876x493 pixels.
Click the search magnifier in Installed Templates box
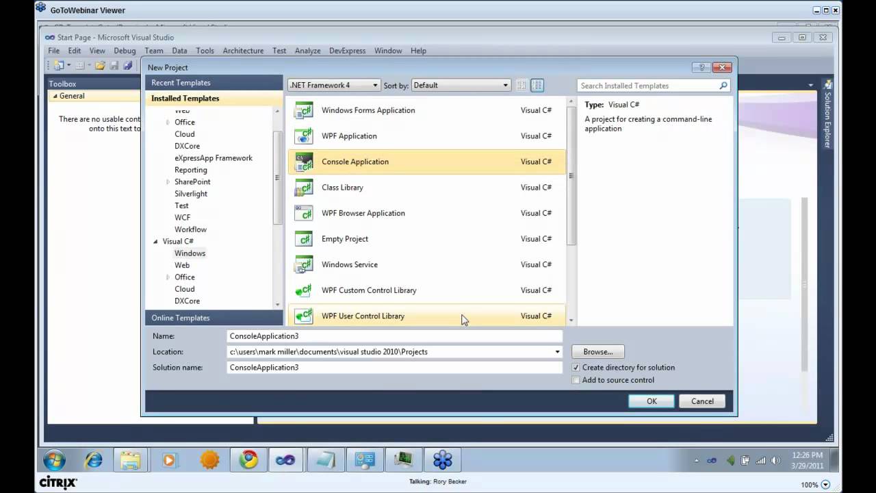click(723, 86)
